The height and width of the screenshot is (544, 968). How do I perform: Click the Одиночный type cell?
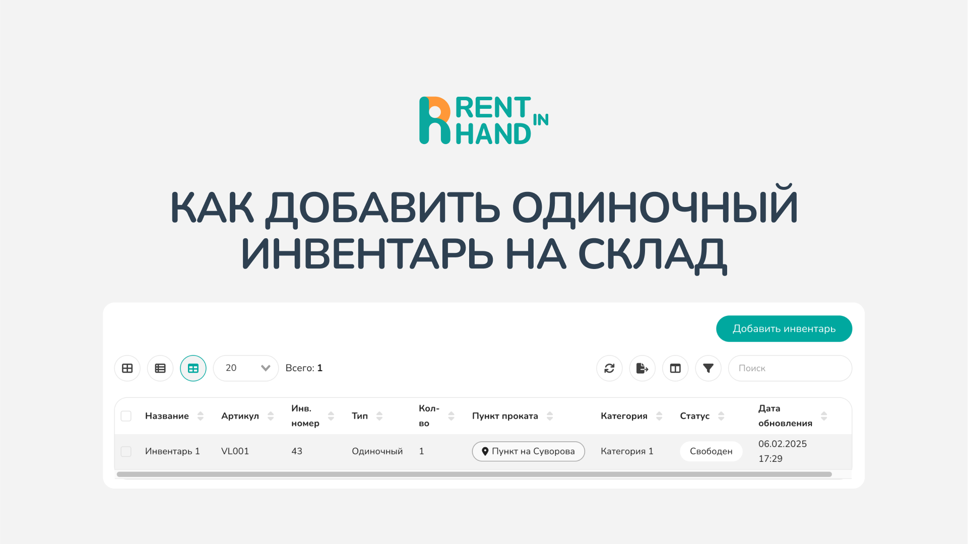click(x=377, y=451)
